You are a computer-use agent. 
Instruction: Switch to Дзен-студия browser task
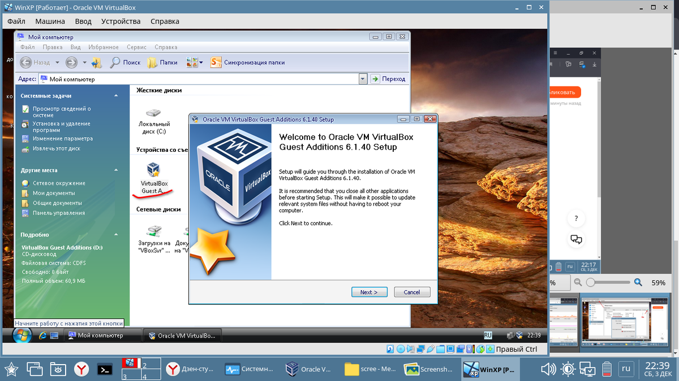coord(191,369)
